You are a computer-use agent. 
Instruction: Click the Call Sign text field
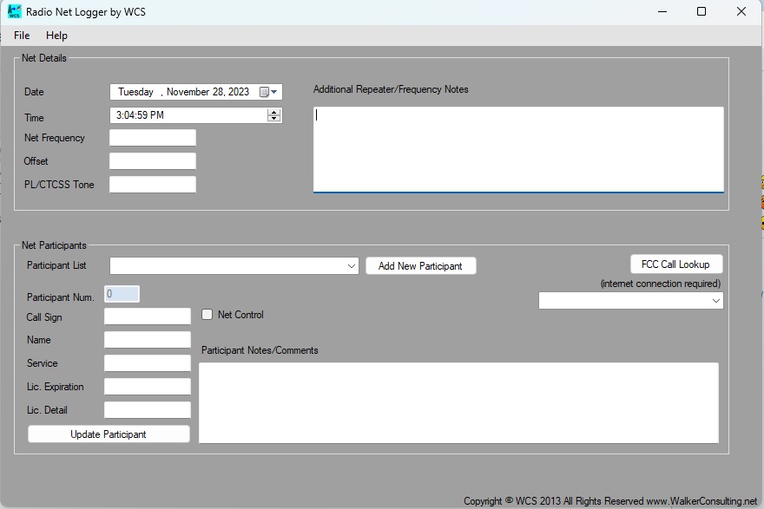148,317
